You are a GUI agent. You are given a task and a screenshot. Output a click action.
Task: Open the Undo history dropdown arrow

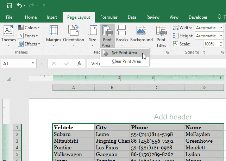coord(25,6)
